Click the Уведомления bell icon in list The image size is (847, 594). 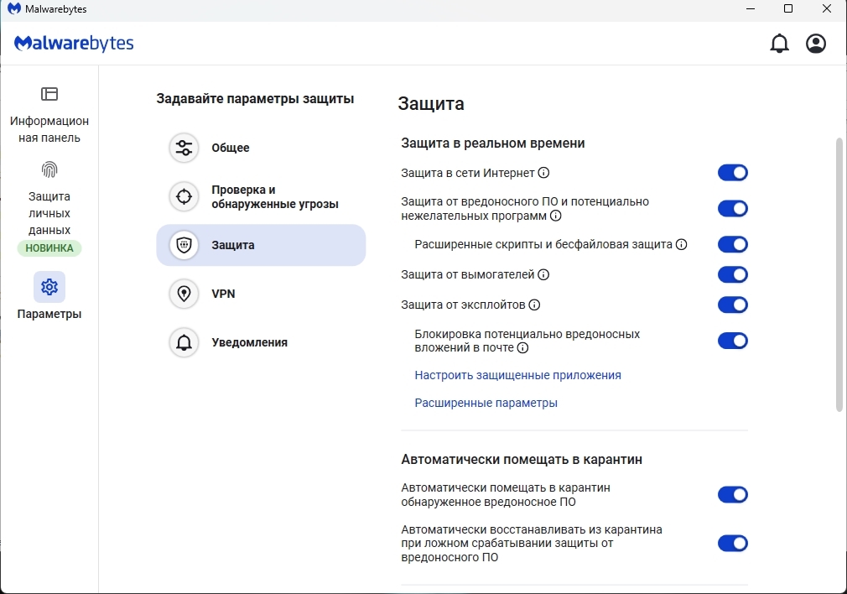[184, 342]
